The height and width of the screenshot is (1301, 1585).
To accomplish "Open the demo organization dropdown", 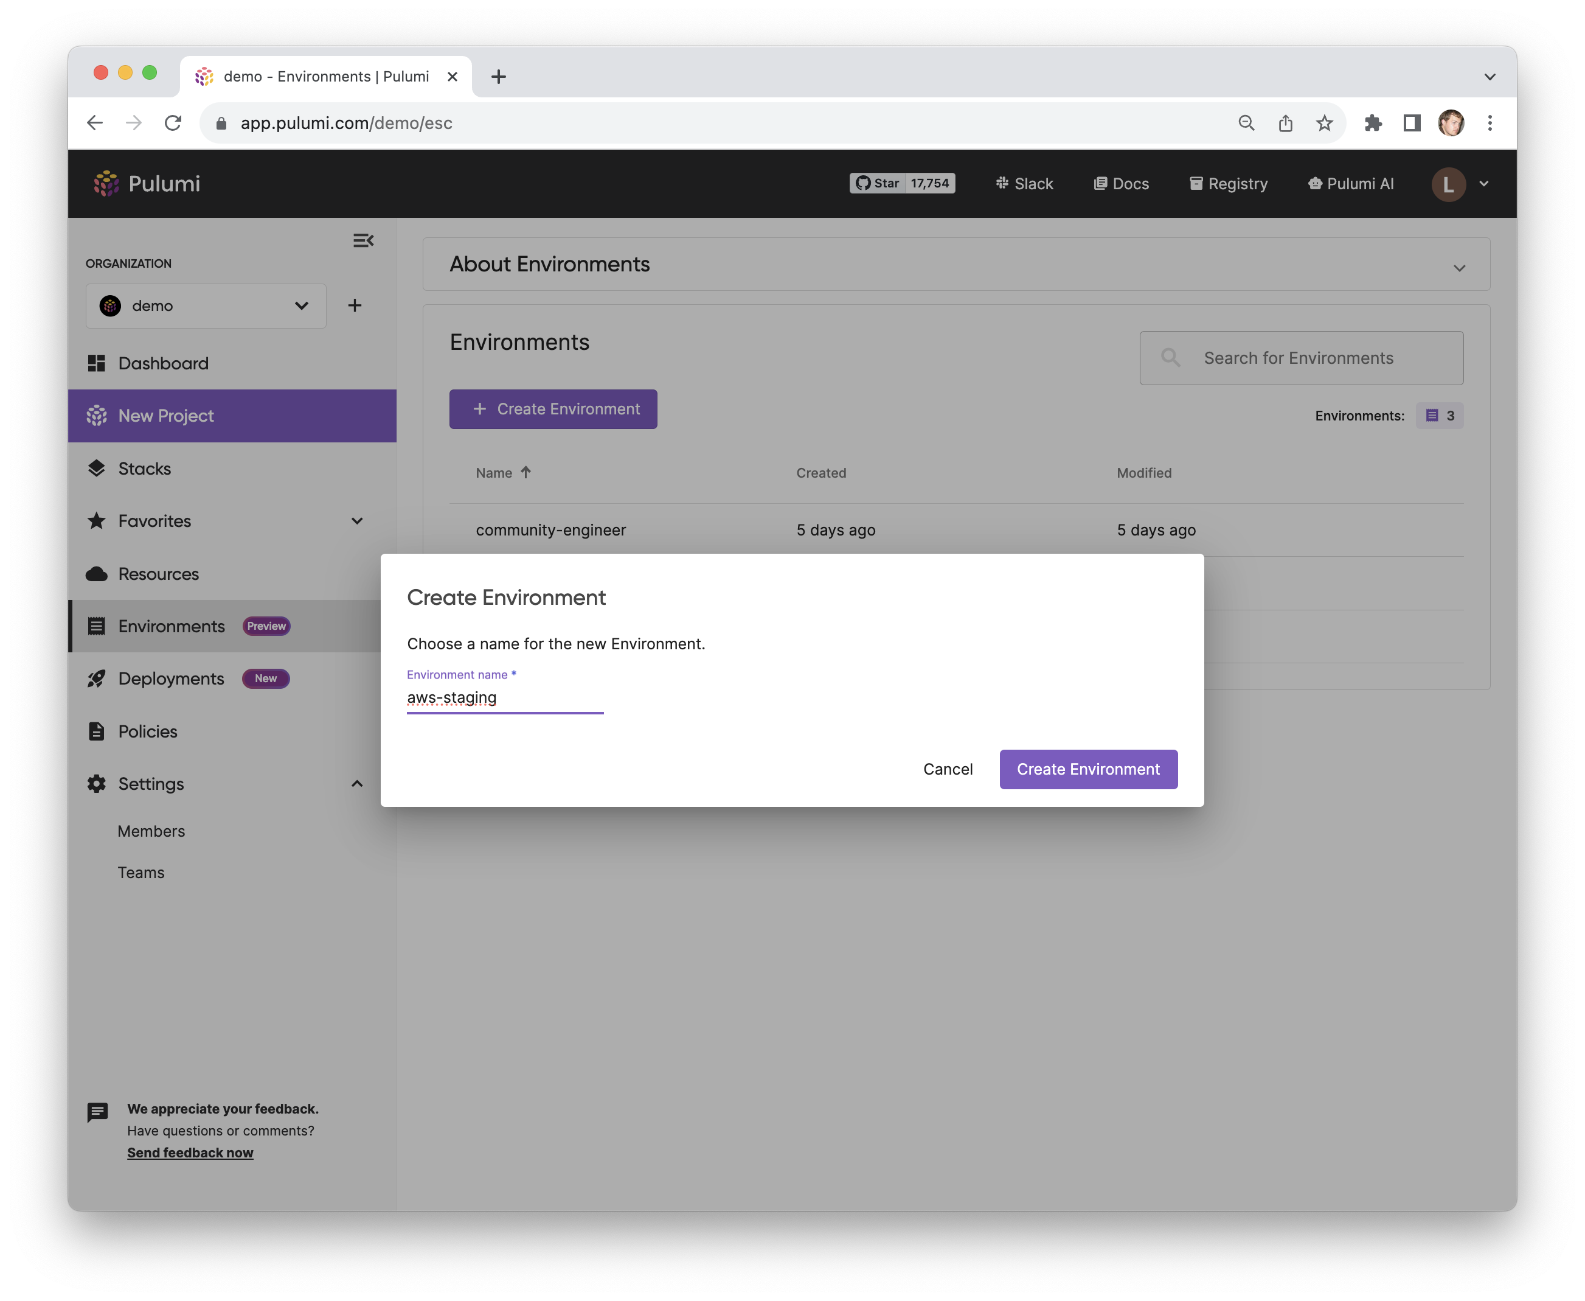I will [206, 305].
